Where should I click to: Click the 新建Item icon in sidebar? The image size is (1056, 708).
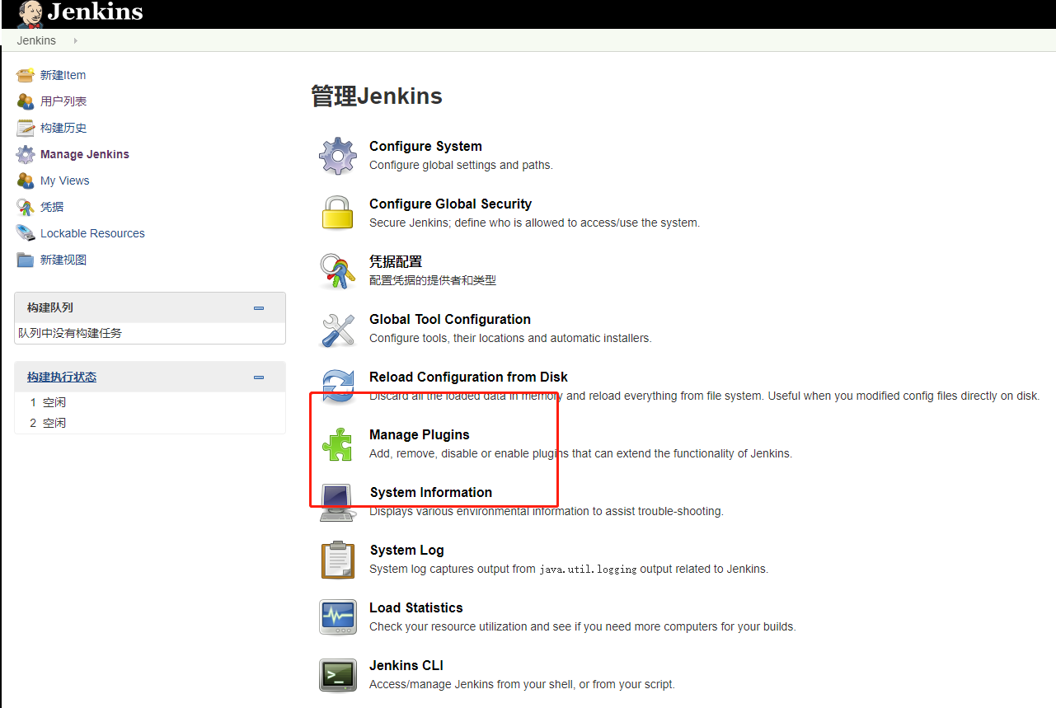pyautogui.click(x=26, y=75)
